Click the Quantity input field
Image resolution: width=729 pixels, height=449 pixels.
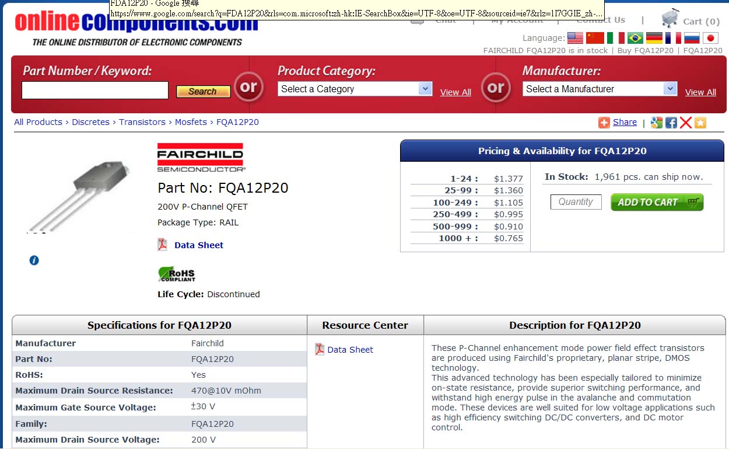576,201
